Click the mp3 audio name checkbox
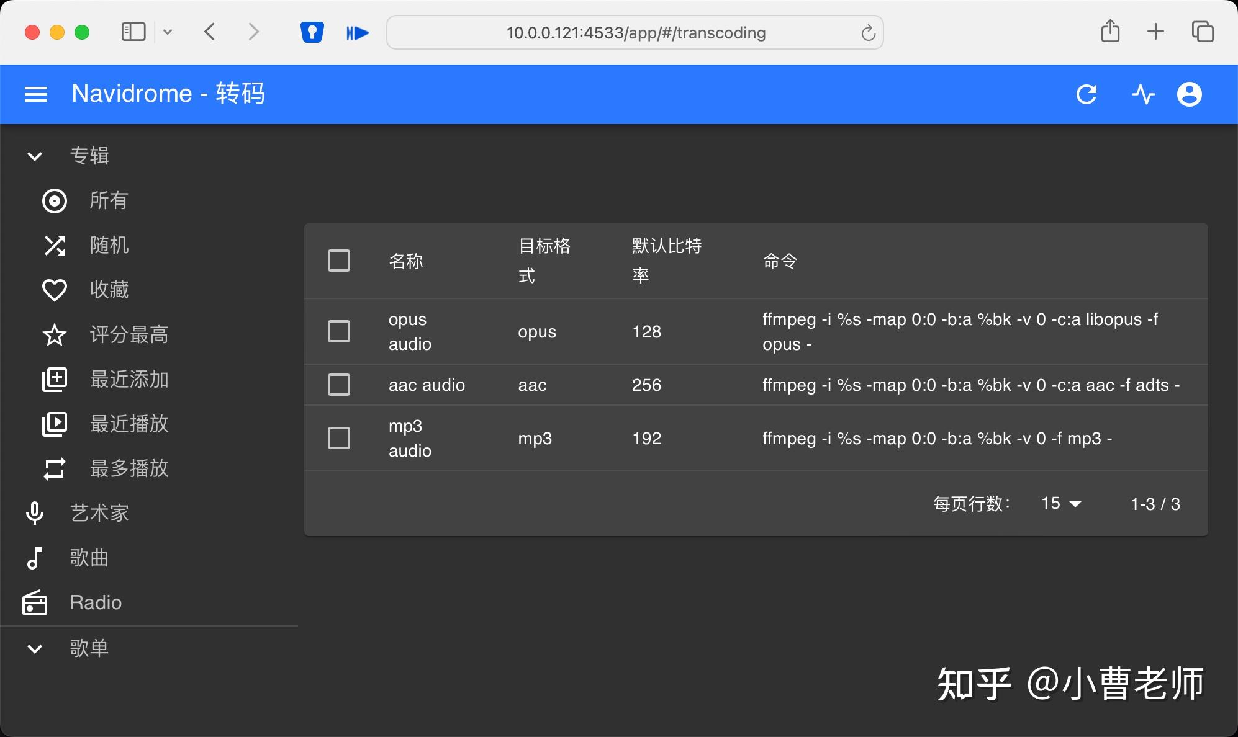 [x=339, y=438]
